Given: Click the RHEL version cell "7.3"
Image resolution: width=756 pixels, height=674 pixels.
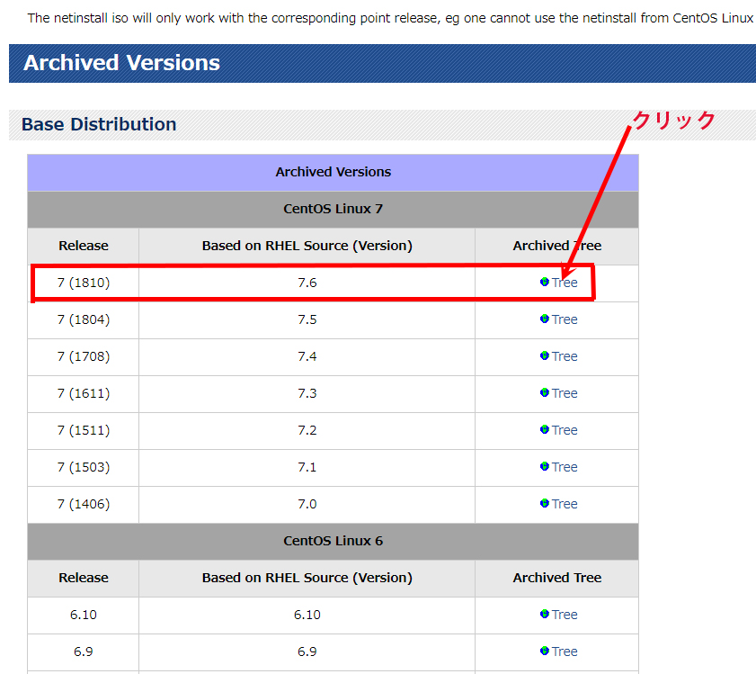Looking at the screenshot, I should click(x=307, y=393).
